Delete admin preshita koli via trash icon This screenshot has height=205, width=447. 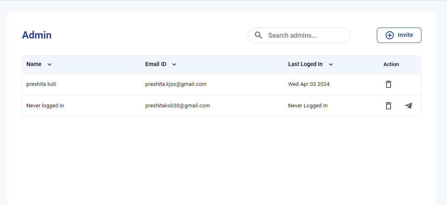coord(388,84)
